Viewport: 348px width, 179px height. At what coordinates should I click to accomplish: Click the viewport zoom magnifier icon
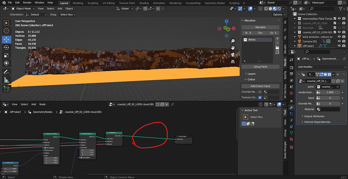tap(233, 41)
